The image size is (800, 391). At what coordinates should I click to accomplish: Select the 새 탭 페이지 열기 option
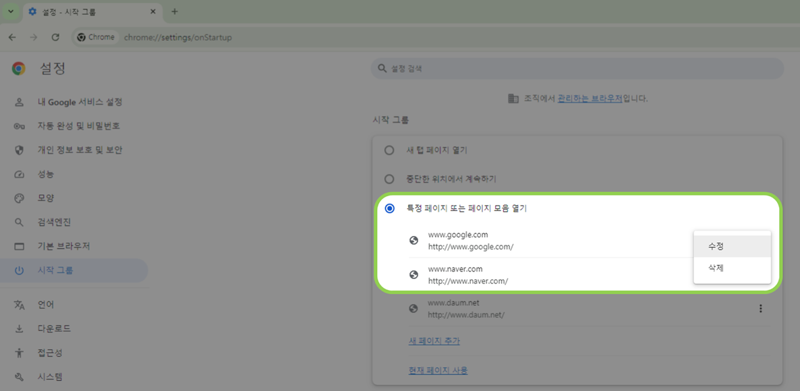[389, 150]
